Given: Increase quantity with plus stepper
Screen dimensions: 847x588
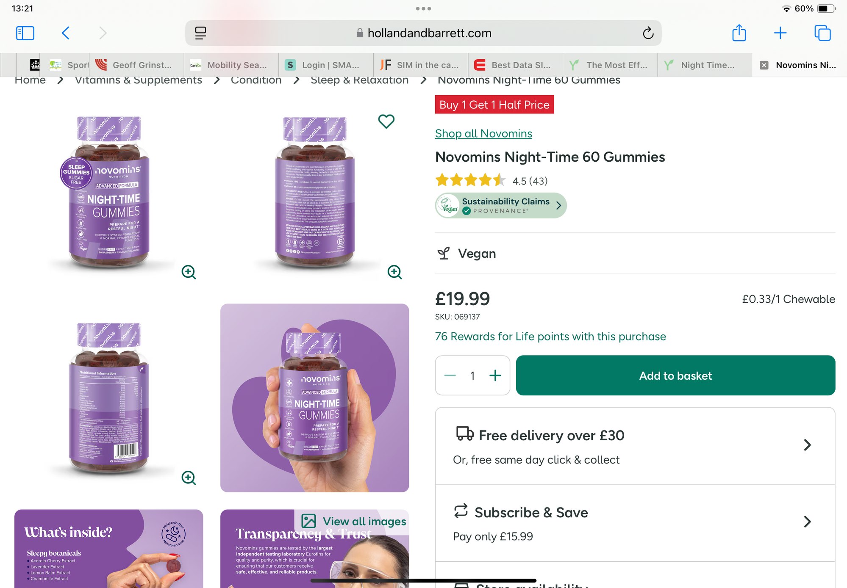Looking at the screenshot, I should pyautogui.click(x=495, y=375).
